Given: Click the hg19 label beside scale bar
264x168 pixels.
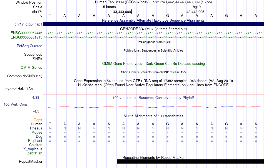Looking at the screenshot, I should pyautogui.click(x=197, y=7).
